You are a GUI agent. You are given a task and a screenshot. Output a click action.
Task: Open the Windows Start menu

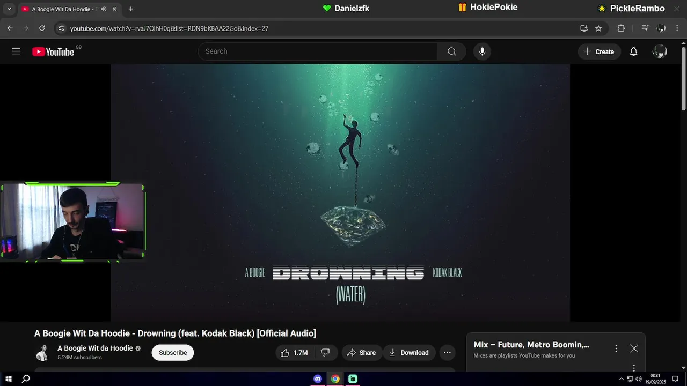9,379
